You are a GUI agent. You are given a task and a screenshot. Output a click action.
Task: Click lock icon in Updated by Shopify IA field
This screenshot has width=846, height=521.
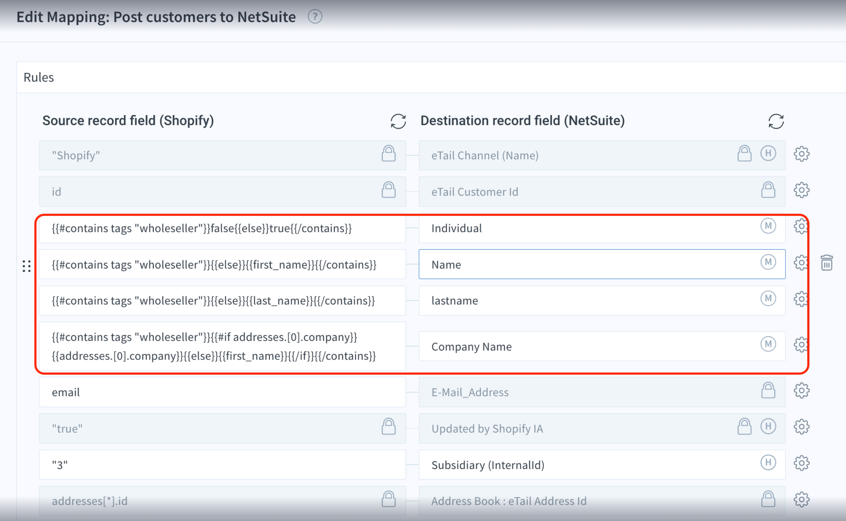744,426
